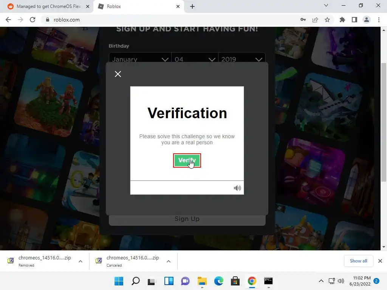Open Chat app on taskbar

click(x=185, y=281)
